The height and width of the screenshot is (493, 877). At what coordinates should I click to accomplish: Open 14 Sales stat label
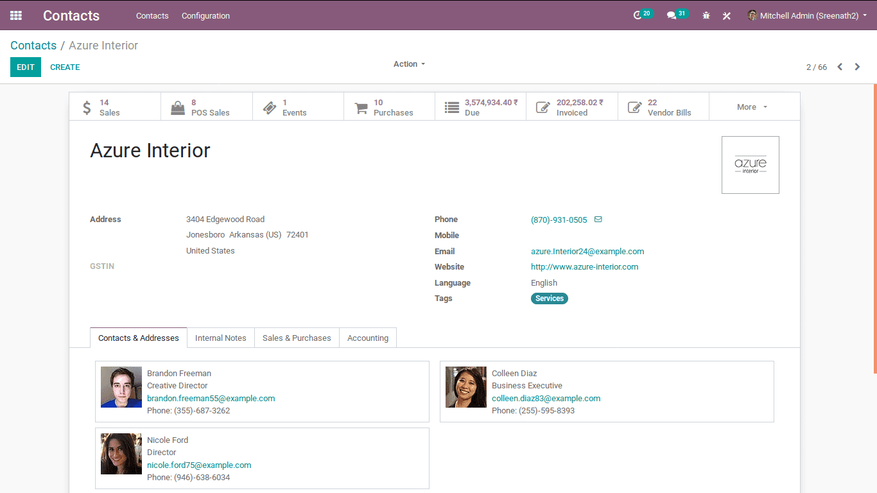[110, 107]
